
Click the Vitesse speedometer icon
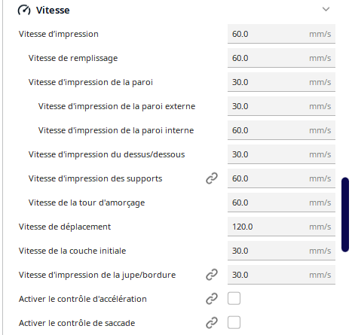point(24,11)
